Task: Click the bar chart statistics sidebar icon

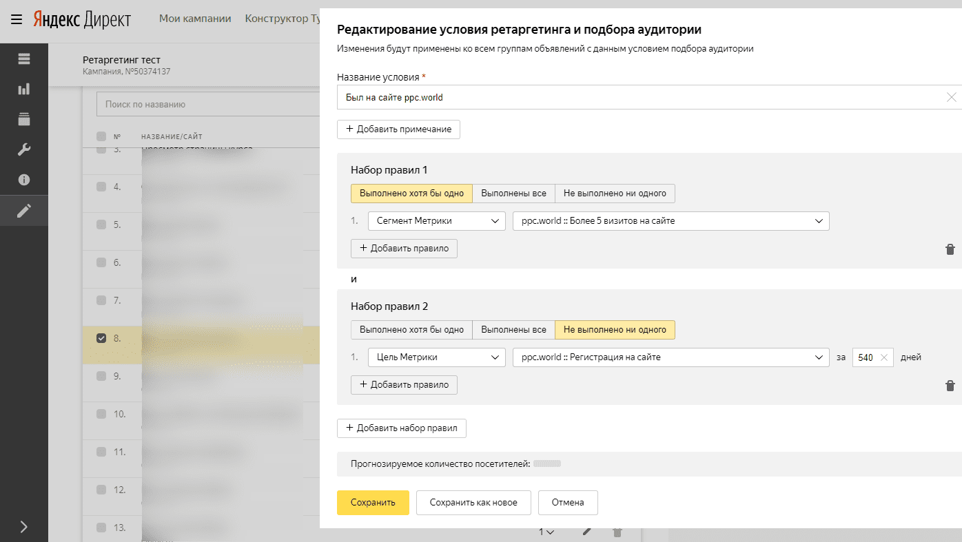Action: click(x=24, y=89)
